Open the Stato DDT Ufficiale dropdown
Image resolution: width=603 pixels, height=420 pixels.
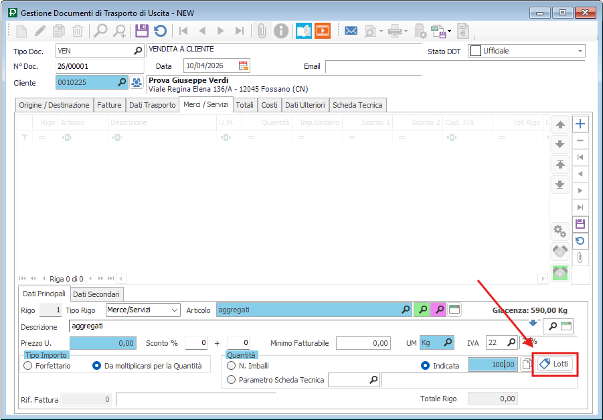[580, 51]
